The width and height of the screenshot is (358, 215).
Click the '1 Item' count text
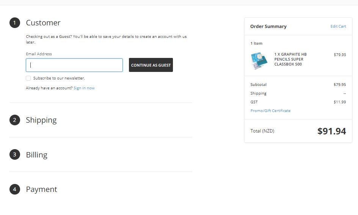pos(256,44)
